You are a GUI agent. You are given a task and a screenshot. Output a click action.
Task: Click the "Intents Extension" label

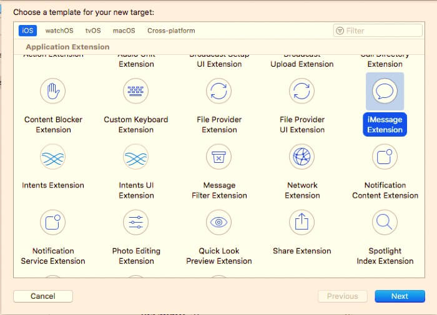(x=53, y=185)
